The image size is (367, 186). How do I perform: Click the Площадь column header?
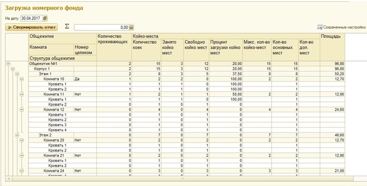point(332,36)
